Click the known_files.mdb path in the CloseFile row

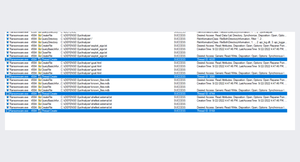pos(85,87)
